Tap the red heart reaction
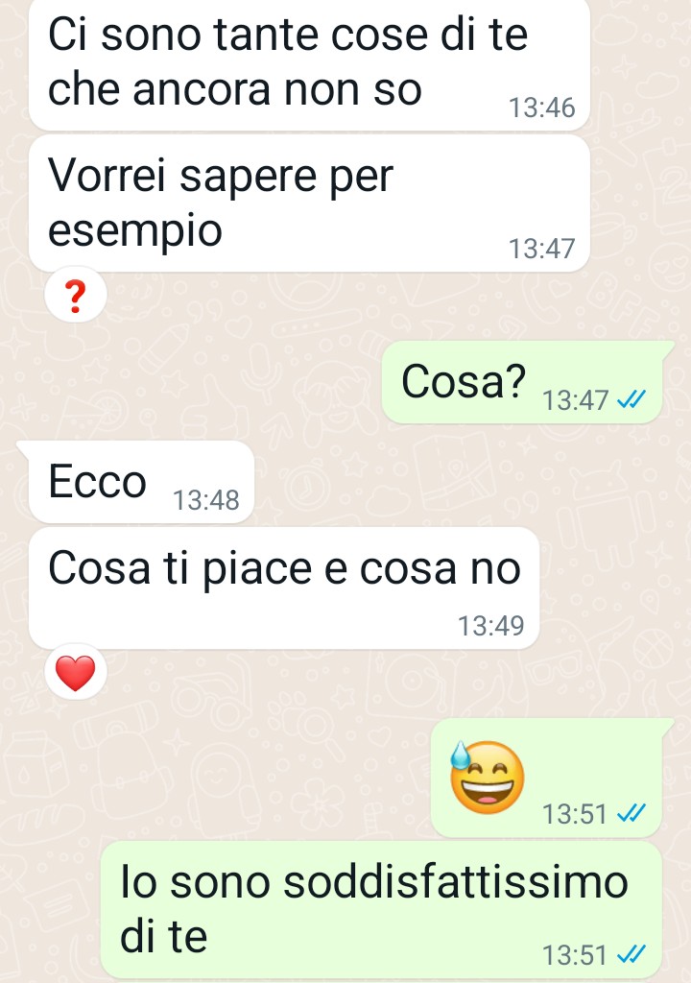Viewport: 691px width, 983px height. pos(75,673)
